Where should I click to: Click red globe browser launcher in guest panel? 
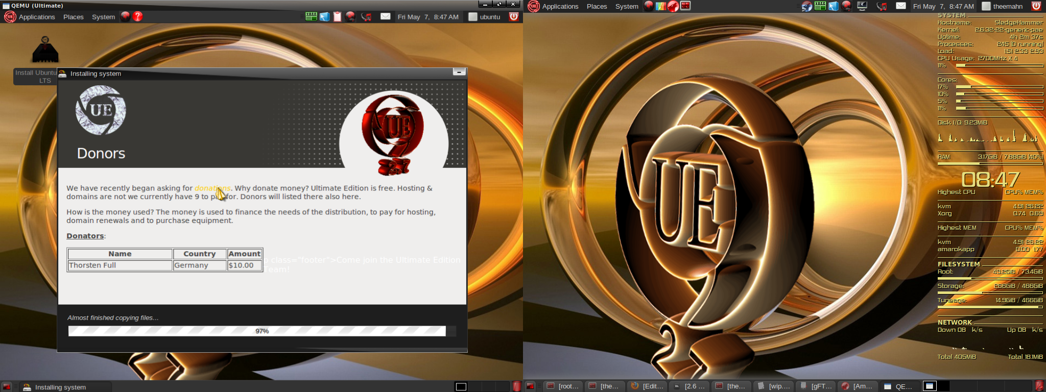pos(125,16)
